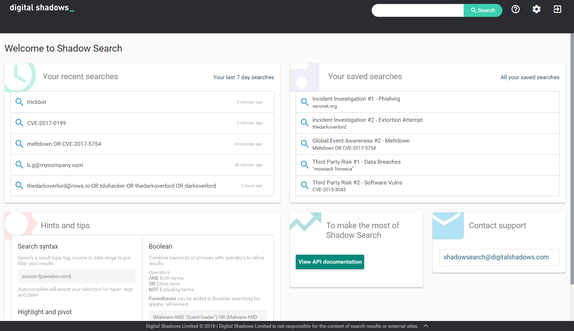This screenshot has width=574, height=331.
Task: Click the contact support envelope icon
Action: [x=448, y=226]
